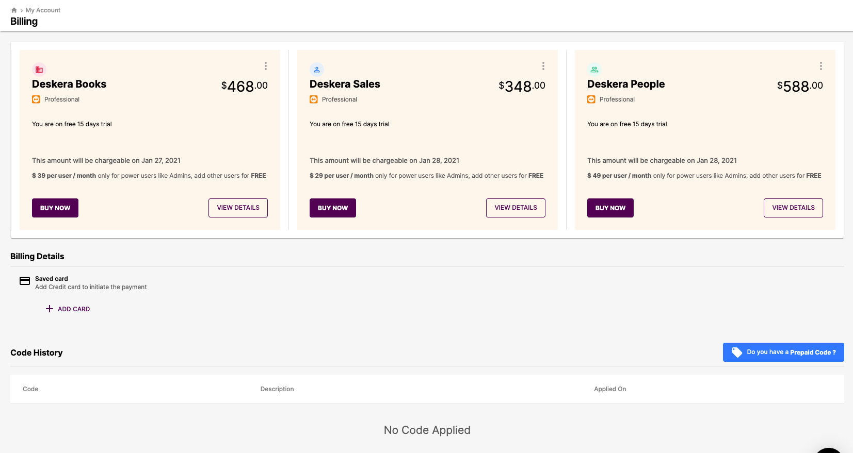Click '$ 49 per user / month' text
The image size is (853, 453).
[619, 176]
